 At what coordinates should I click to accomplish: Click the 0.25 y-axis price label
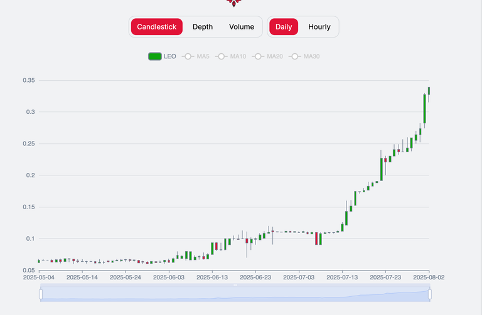click(x=29, y=143)
